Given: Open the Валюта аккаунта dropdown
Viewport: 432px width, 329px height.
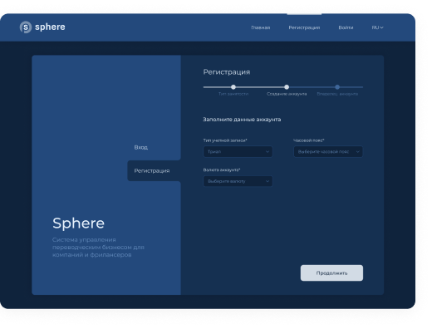Looking at the screenshot, I should [x=238, y=181].
